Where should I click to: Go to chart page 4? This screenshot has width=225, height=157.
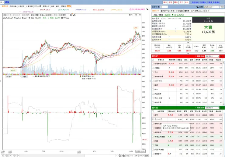click(x=10, y=156)
